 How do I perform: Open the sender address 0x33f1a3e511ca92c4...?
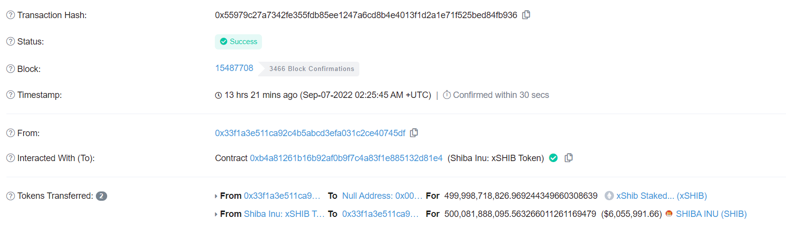click(x=310, y=133)
